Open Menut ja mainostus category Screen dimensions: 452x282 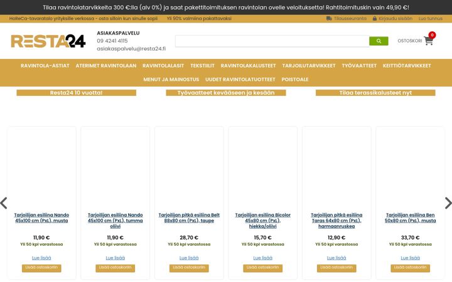(x=171, y=80)
